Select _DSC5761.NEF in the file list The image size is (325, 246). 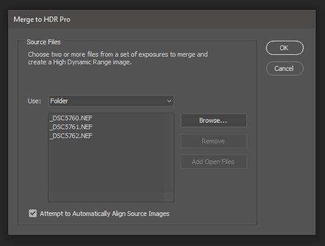(71, 127)
